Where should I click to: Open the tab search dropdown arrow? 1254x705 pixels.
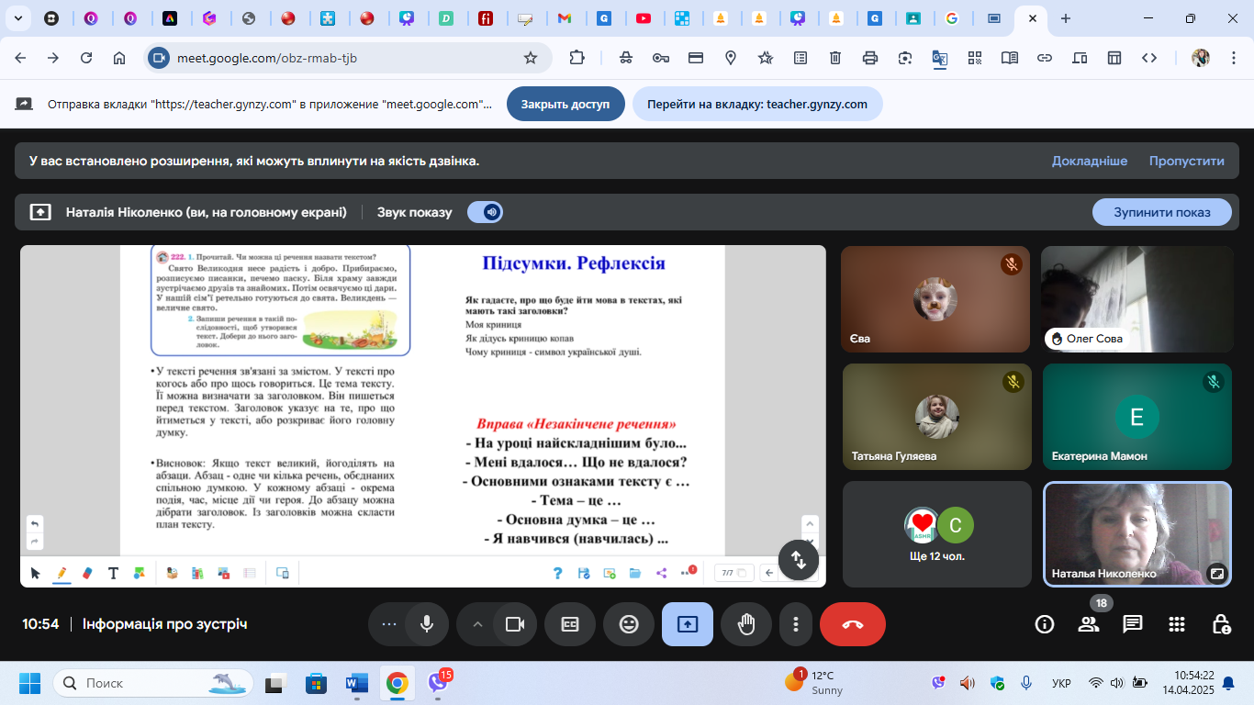click(x=20, y=18)
